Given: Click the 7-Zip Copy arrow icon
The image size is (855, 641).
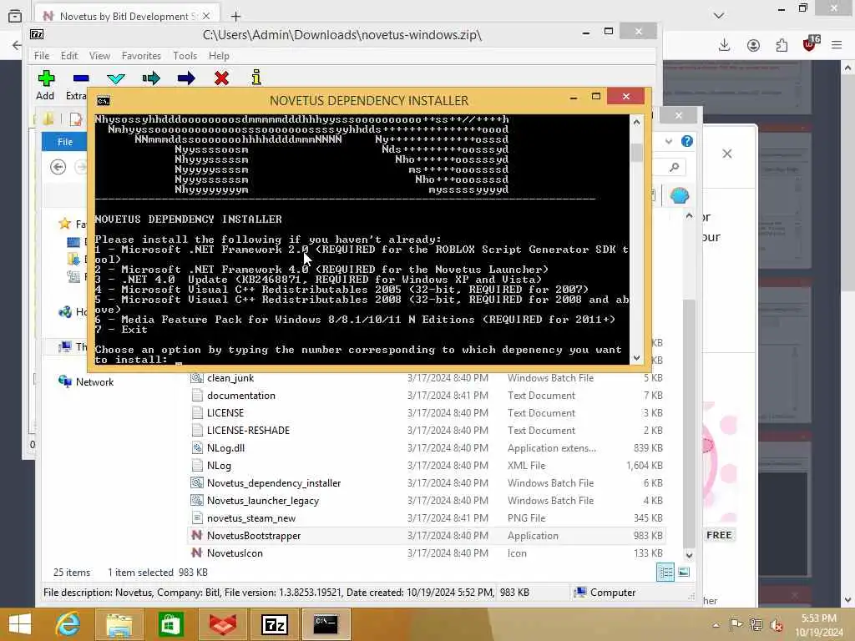Looking at the screenshot, I should pyautogui.click(x=151, y=78).
